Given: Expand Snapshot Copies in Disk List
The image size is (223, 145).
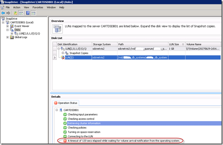Looking at the screenshot, I should (x=63, y=53).
